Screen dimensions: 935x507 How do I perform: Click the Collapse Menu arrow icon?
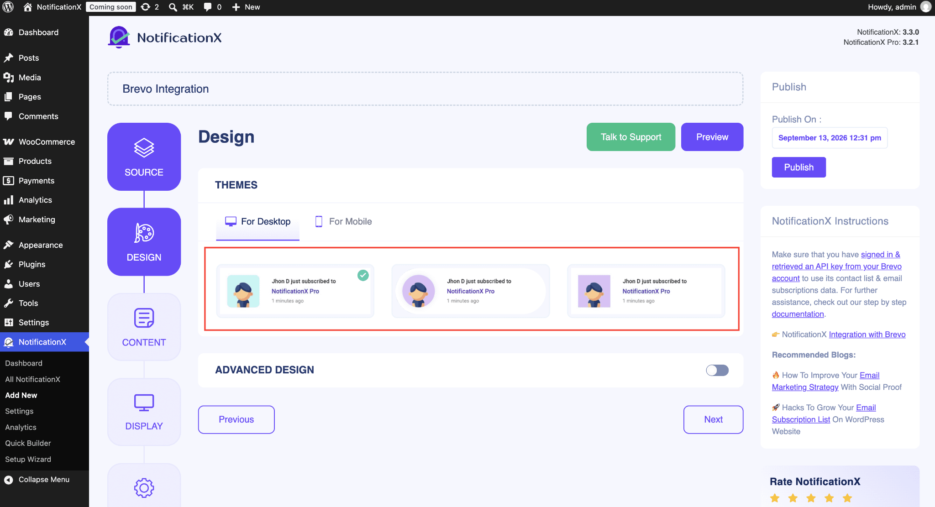tap(8, 480)
